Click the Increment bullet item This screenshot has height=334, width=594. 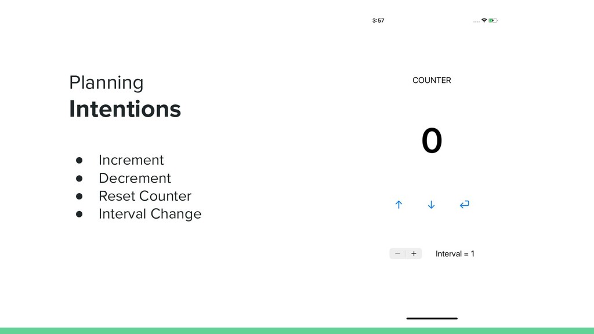point(131,160)
